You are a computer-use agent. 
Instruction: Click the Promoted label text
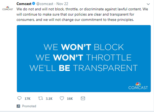coord(29,106)
